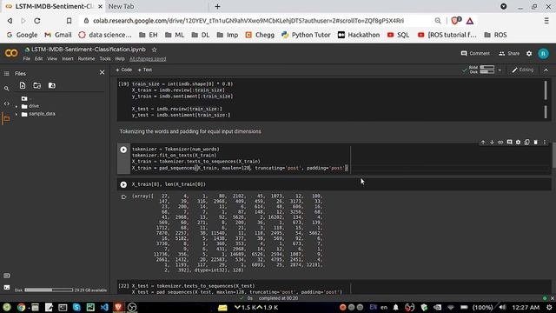Open the runtime connection dropdown arrow
Image resolution: width=556 pixels, height=313 pixels.
pyautogui.click(x=500, y=70)
